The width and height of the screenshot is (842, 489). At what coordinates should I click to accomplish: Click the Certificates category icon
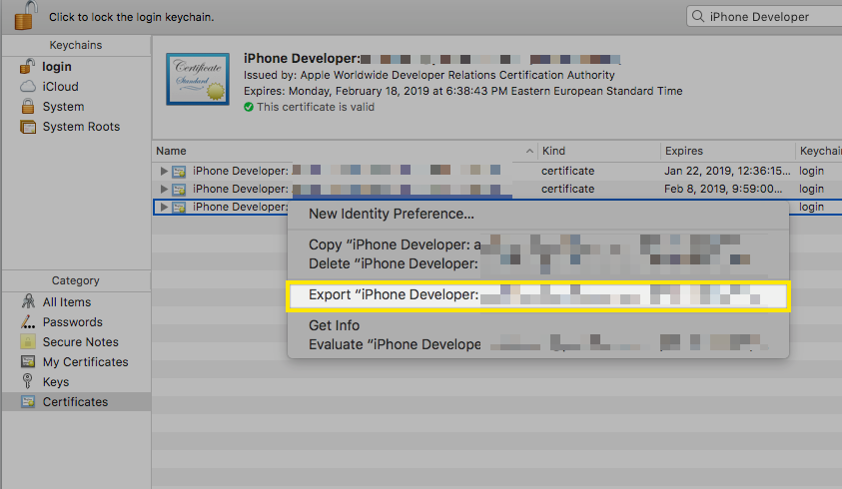28,401
